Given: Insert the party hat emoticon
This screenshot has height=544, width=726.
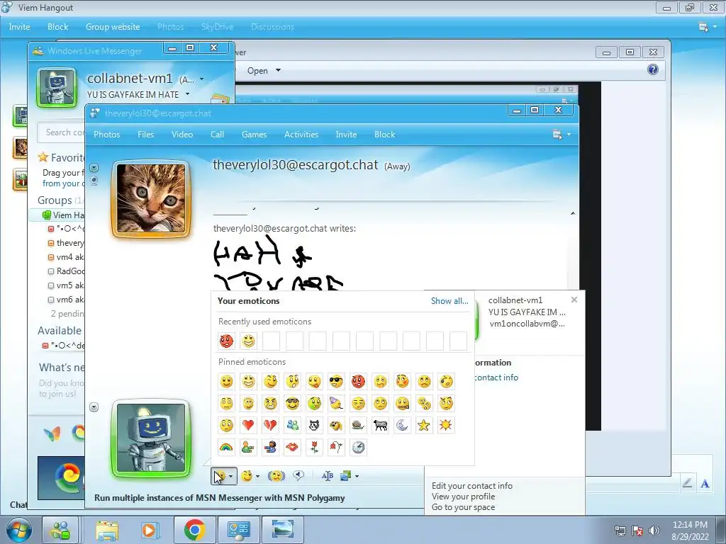Looking at the screenshot, I should coord(336,403).
